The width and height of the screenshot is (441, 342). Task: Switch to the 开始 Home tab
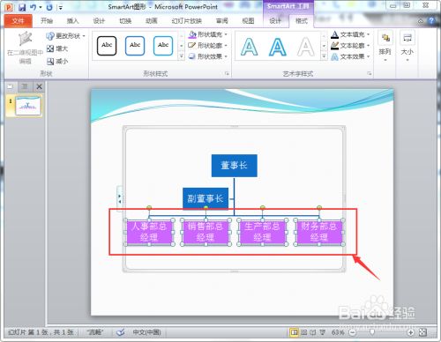coord(47,20)
